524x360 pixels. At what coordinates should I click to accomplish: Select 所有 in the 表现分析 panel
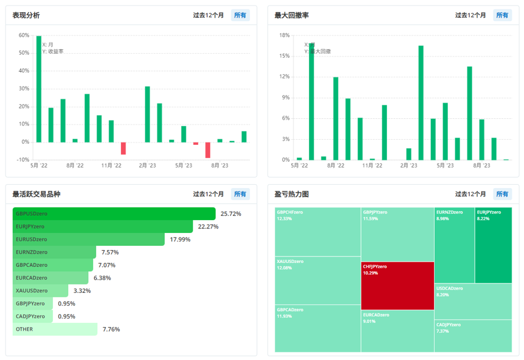pyautogui.click(x=240, y=16)
